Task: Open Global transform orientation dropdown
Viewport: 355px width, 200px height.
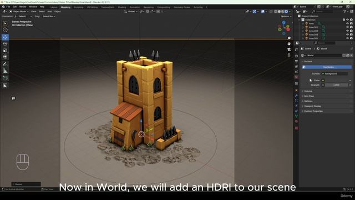Action: tap(131, 11)
